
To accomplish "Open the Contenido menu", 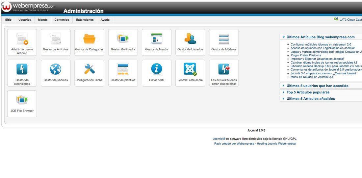I will pos(62,20).
